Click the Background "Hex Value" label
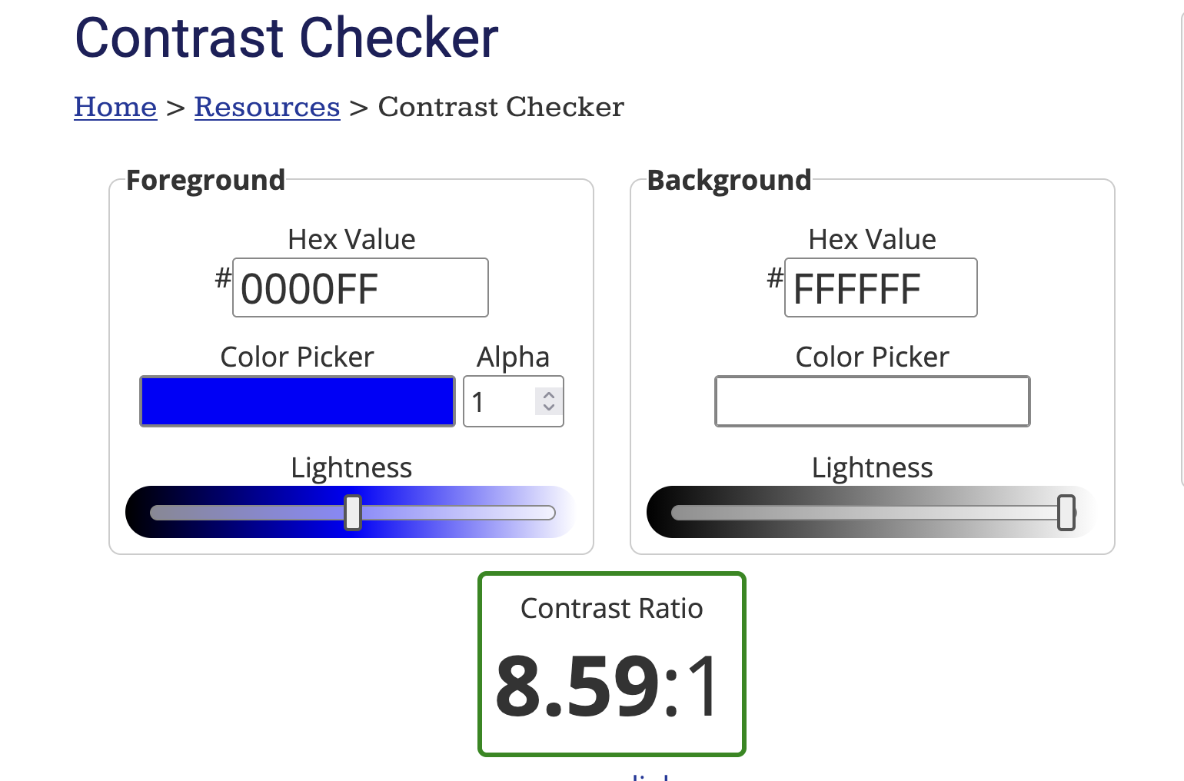 (872, 240)
